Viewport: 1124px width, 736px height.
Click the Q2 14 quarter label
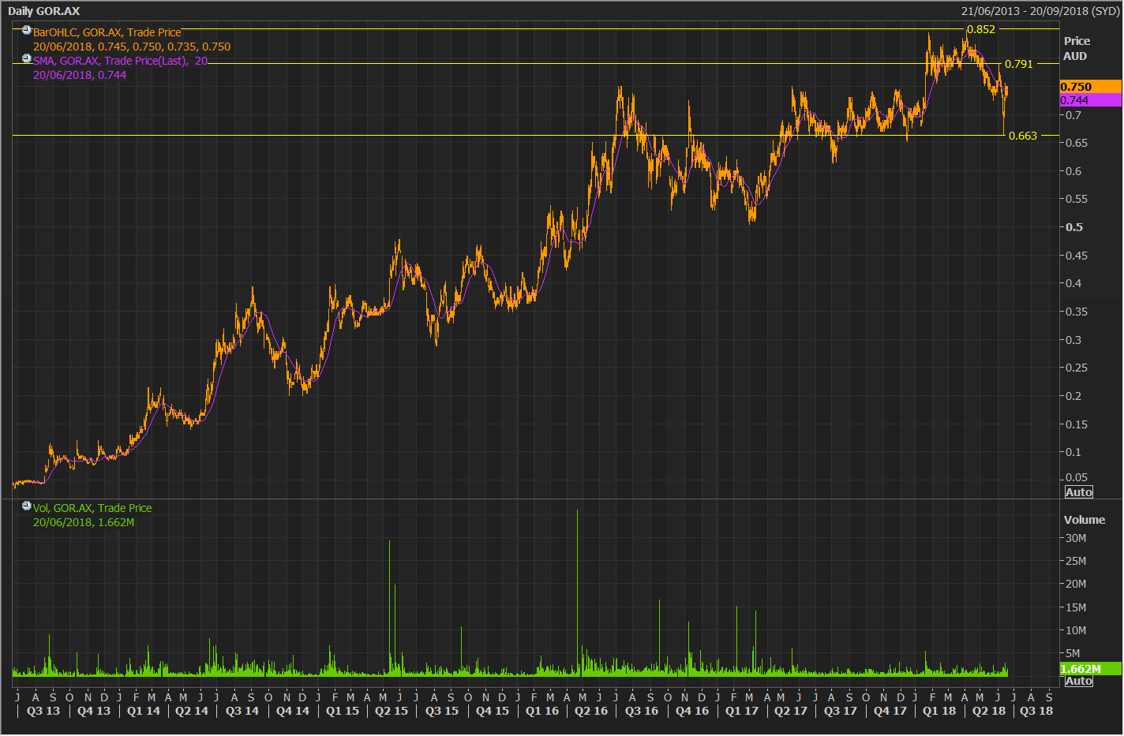tap(192, 711)
